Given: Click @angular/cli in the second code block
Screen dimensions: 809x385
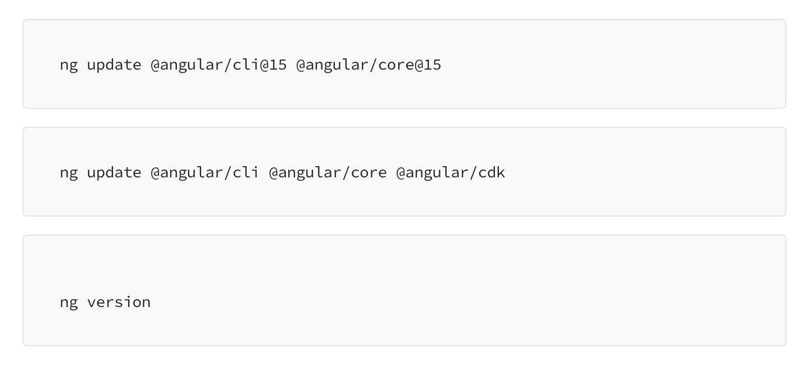Looking at the screenshot, I should tap(205, 173).
